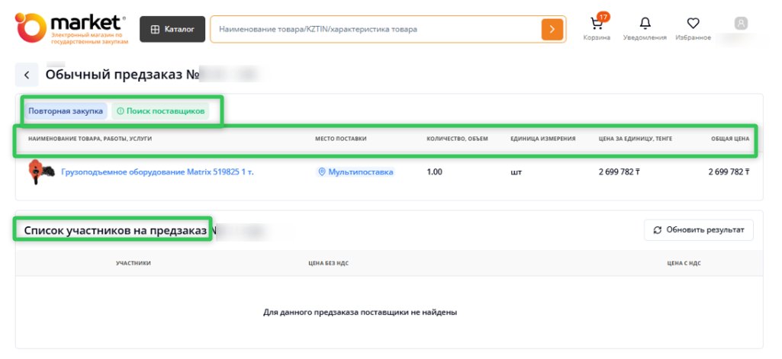Click the user profile avatar

(741, 24)
